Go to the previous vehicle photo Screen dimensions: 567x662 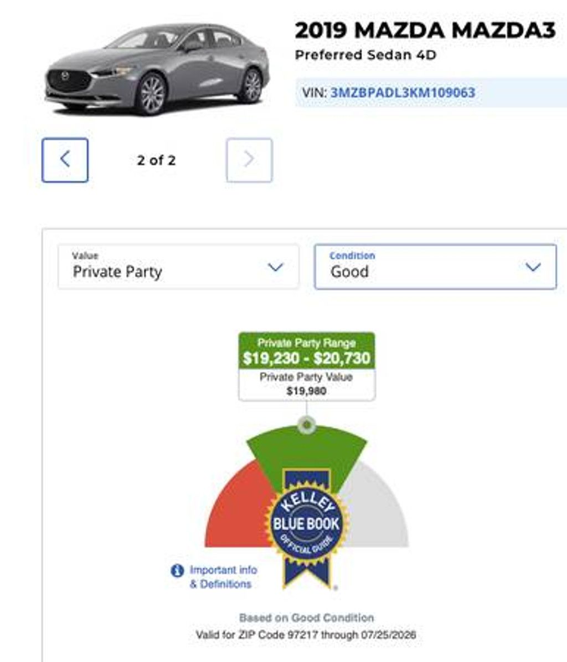click(65, 160)
